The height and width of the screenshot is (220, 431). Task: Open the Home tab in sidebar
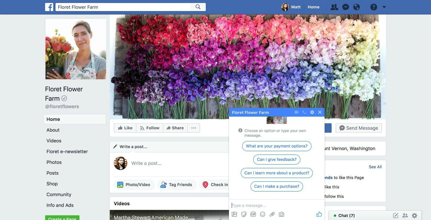point(75,119)
